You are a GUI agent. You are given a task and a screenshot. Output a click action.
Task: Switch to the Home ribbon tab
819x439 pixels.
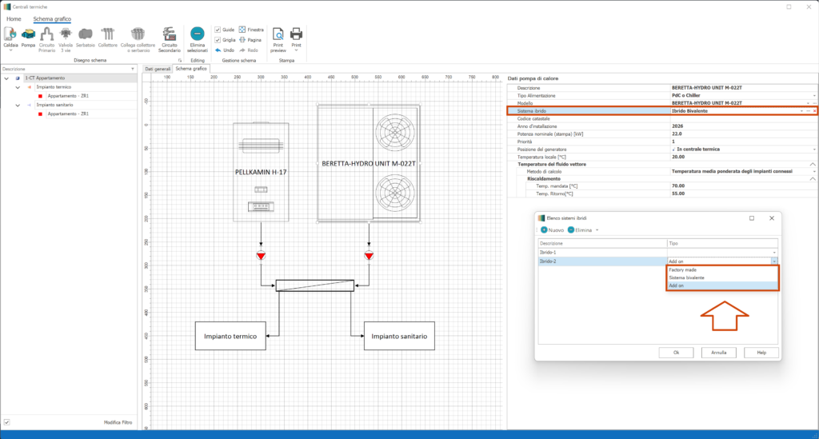click(14, 18)
